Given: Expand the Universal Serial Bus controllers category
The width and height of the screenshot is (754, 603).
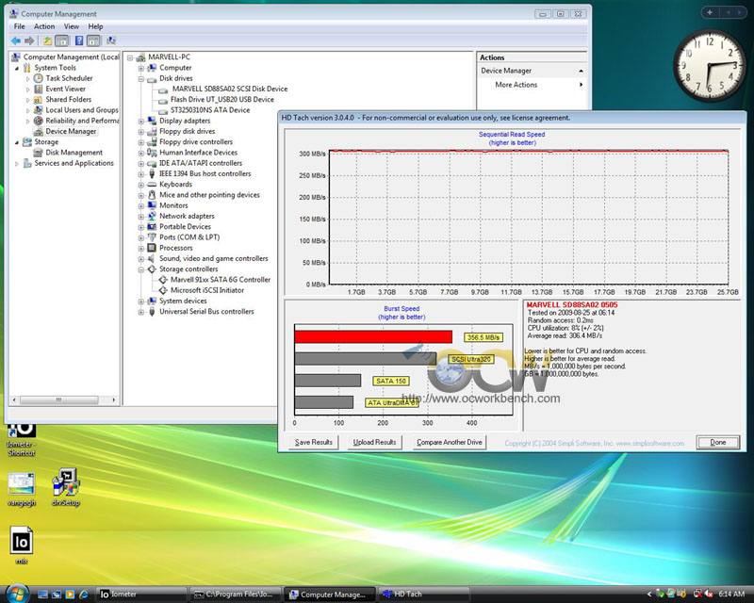Looking at the screenshot, I should [140, 312].
